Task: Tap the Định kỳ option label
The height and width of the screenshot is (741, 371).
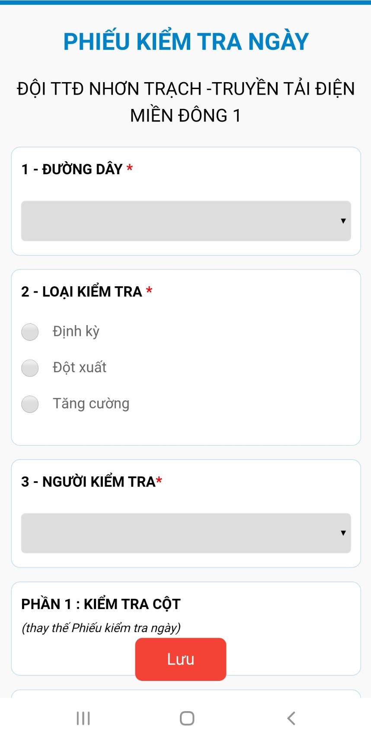Action: [76, 332]
